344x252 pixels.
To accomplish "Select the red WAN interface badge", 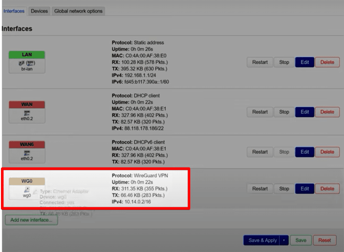I will click(27, 105).
